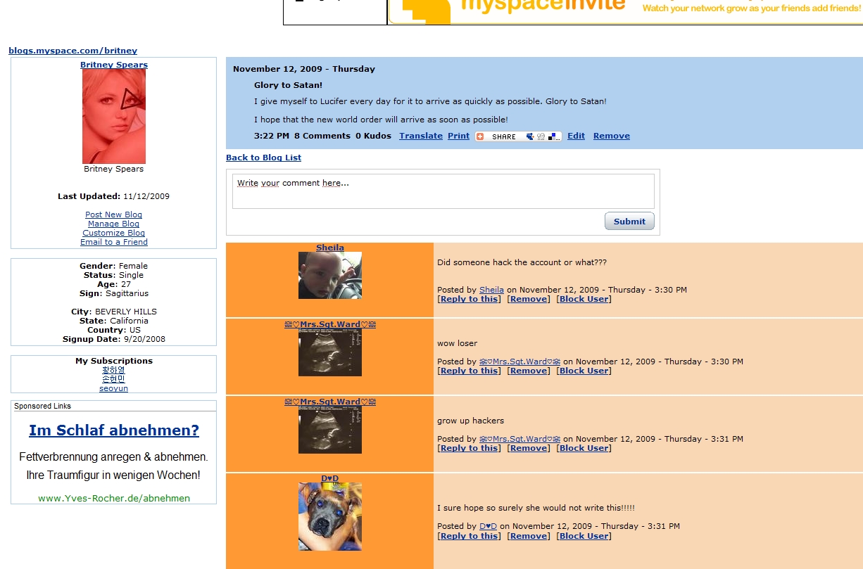Click the myspaceinvite banner ad

click(x=625, y=11)
